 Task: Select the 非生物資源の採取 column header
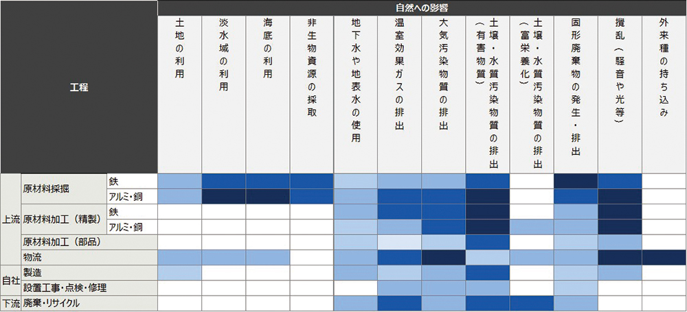[x=311, y=69]
